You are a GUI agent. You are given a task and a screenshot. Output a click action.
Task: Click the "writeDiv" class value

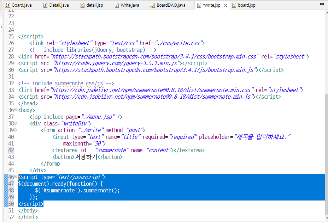(75, 123)
